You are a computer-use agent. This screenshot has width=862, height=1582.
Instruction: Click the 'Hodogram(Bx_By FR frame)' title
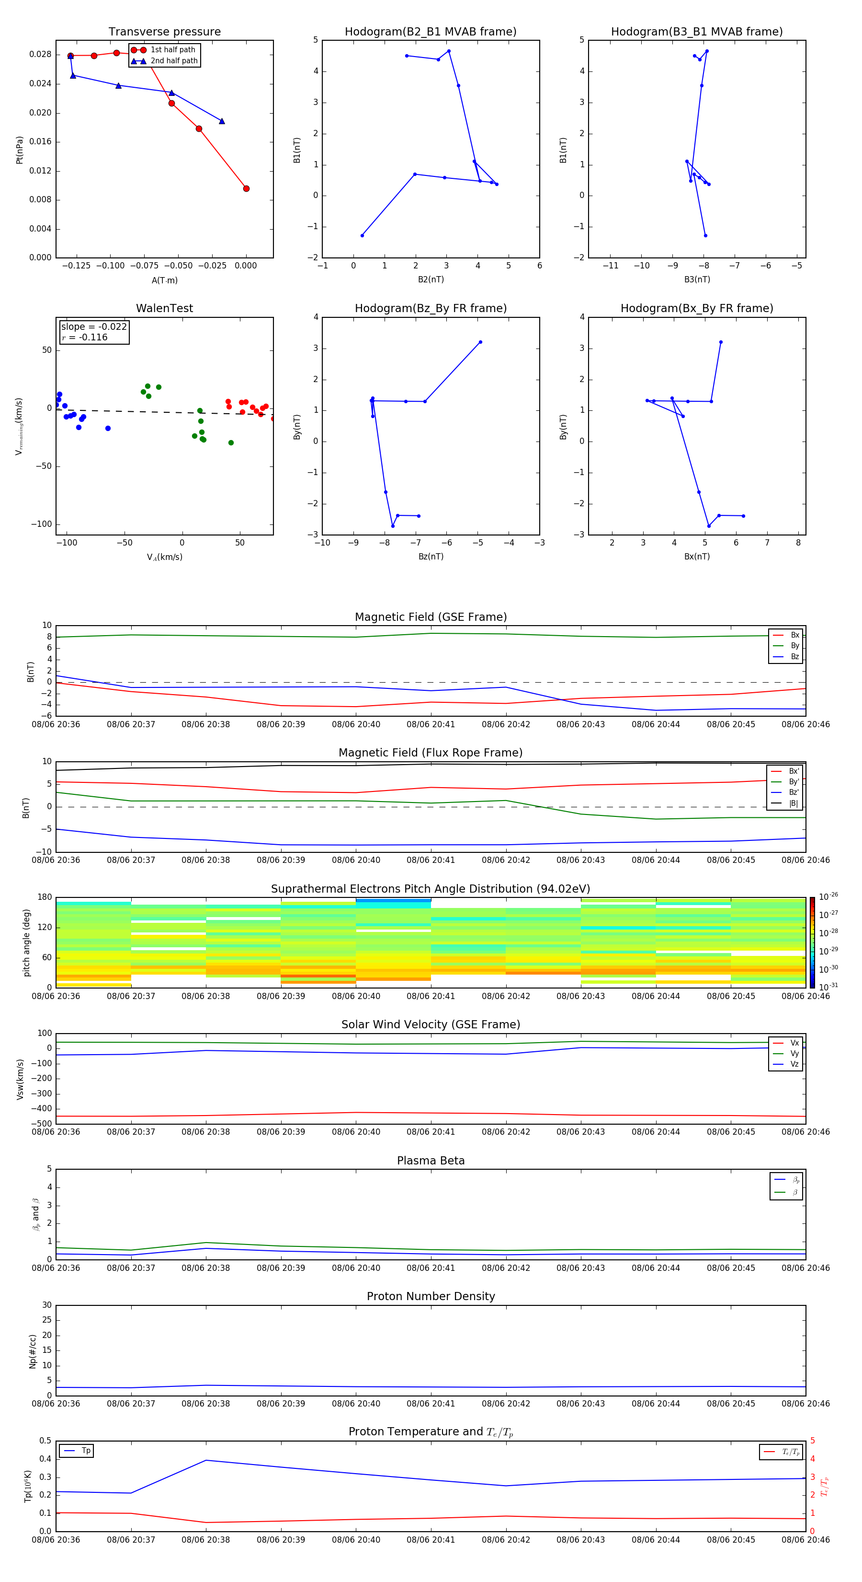(x=697, y=308)
